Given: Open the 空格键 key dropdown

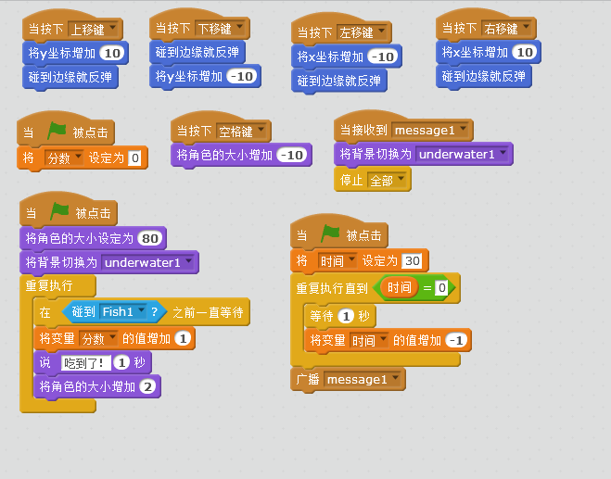Looking at the screenshot, I should pyautogui.click(x=241, y=132).
